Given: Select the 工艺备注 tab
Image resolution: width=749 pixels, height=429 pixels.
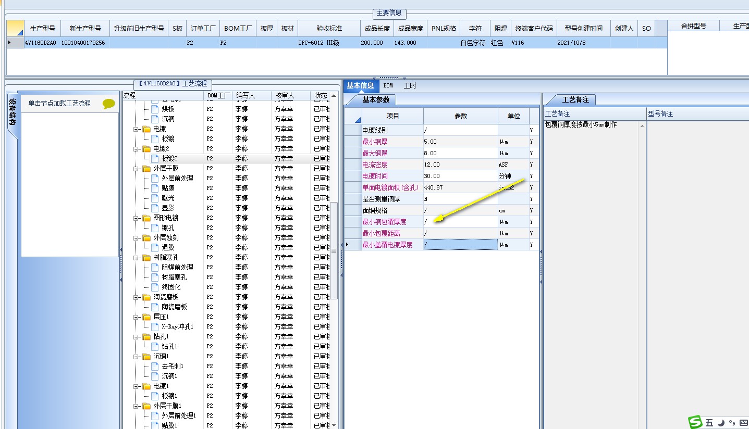Looking at the screenshot, I should pos(575,99).
